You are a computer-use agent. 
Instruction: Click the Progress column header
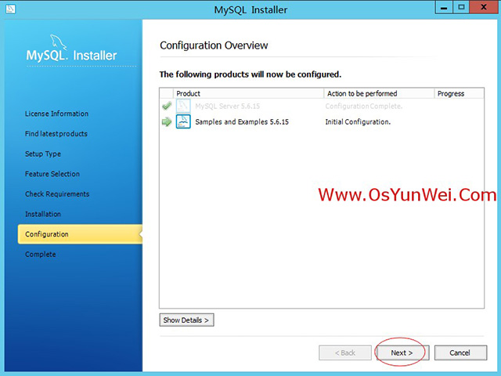coord(451,93)
